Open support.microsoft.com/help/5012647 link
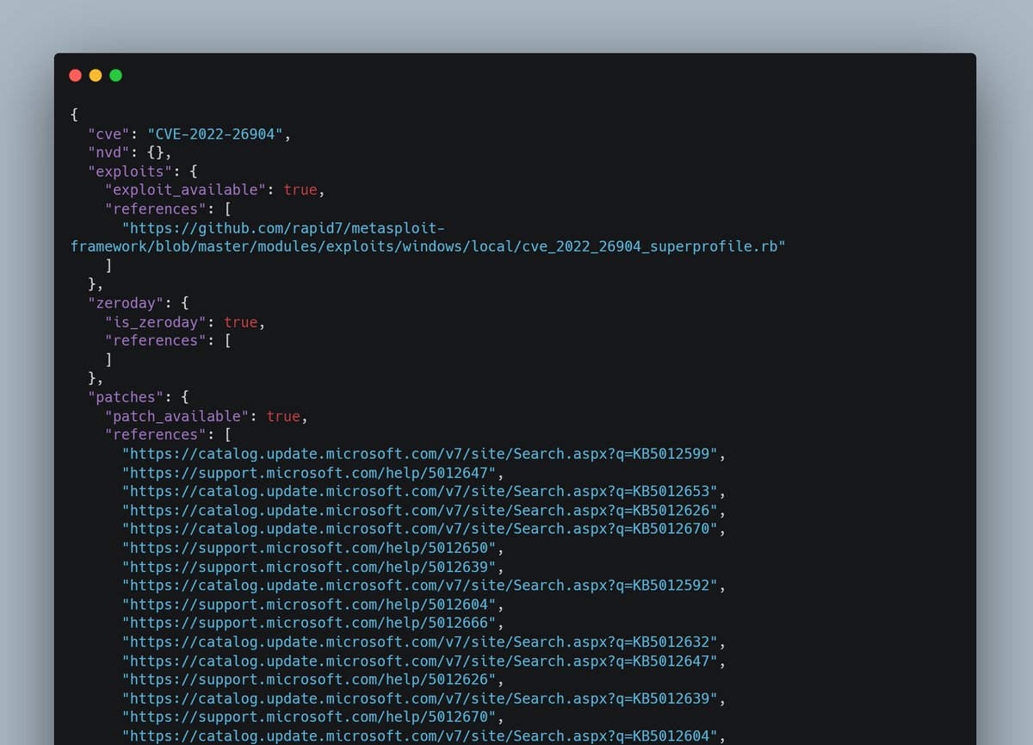Image resolution: width=1033 pixels, height=745 pixels. [309, 473]
